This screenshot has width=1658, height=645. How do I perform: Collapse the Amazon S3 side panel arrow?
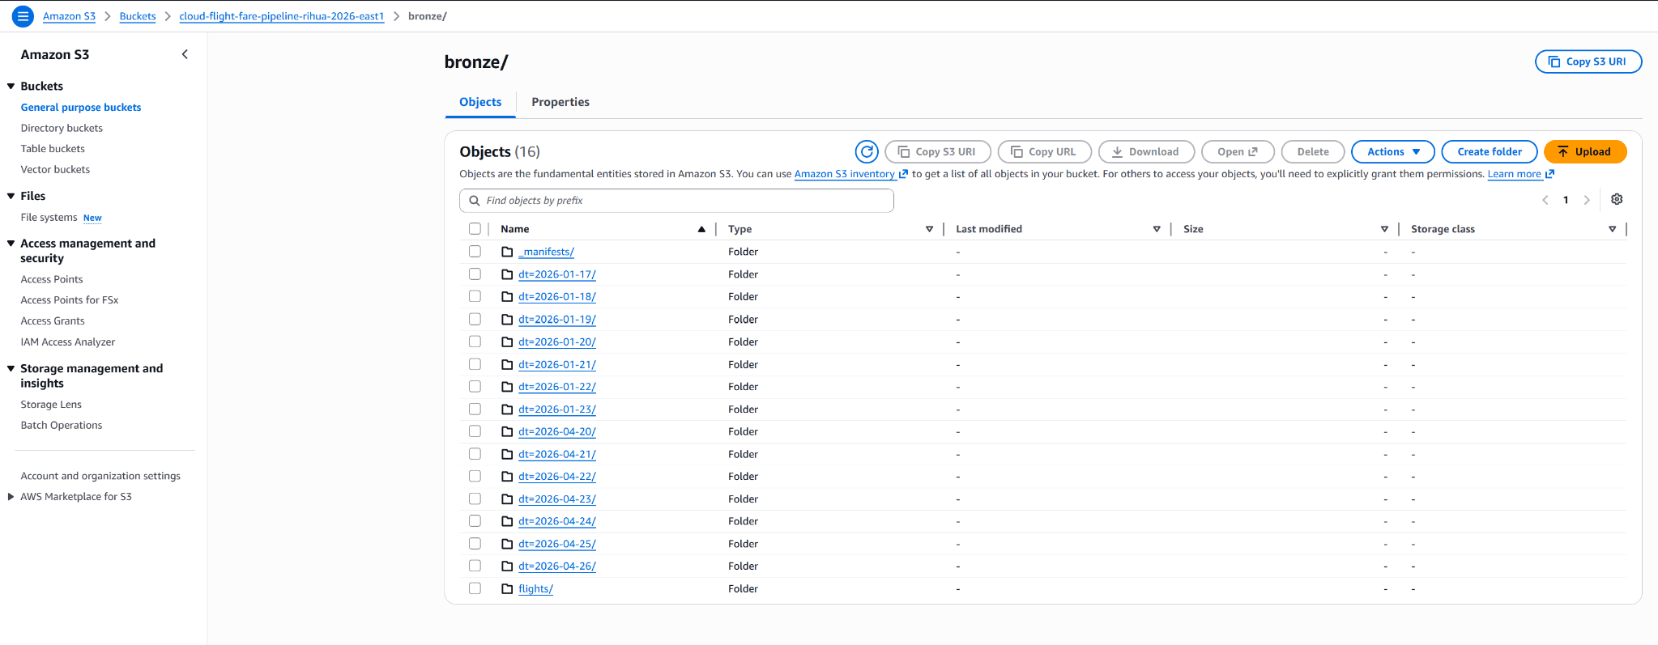(x=185, y=54)
